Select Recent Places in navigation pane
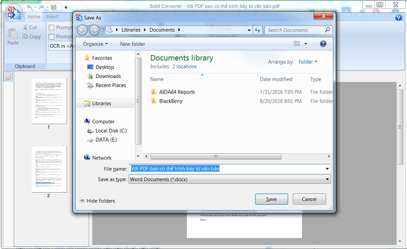Screen dimensions: 407x249 [106, 85]
